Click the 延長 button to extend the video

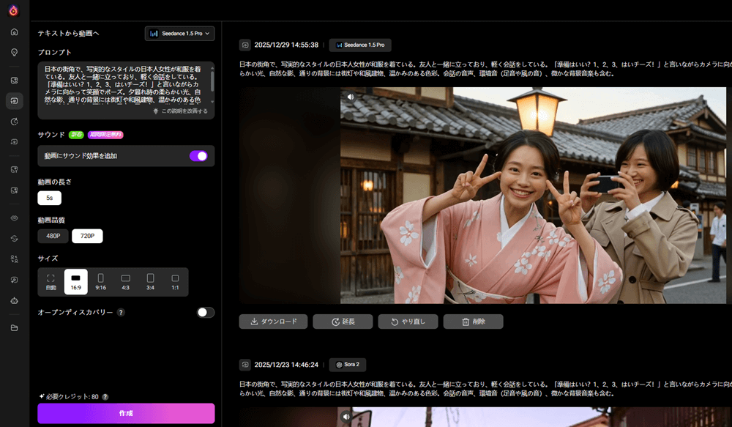(342, 321)
